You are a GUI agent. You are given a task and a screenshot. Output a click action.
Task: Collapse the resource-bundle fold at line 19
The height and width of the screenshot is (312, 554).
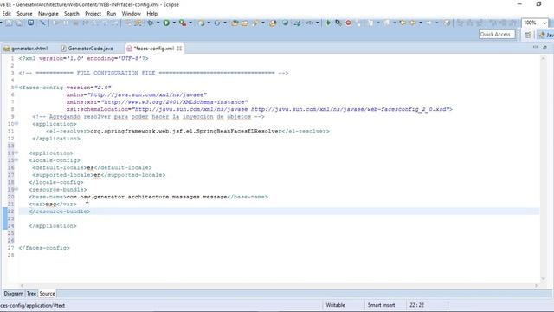pyautogui.click(x=16, y=189)
